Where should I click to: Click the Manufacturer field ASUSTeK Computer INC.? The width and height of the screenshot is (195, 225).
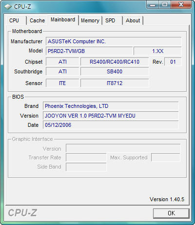pos(114,41)
